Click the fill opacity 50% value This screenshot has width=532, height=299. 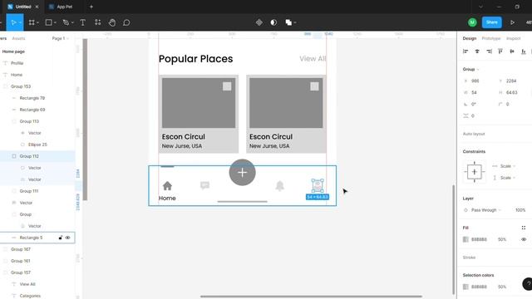coord(502,239)
